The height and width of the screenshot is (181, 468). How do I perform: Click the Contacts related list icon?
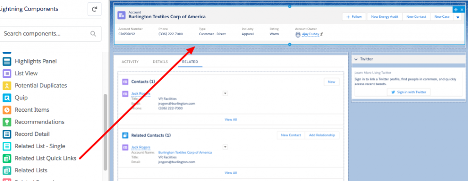pyautogui.click(x=125, y=82)
